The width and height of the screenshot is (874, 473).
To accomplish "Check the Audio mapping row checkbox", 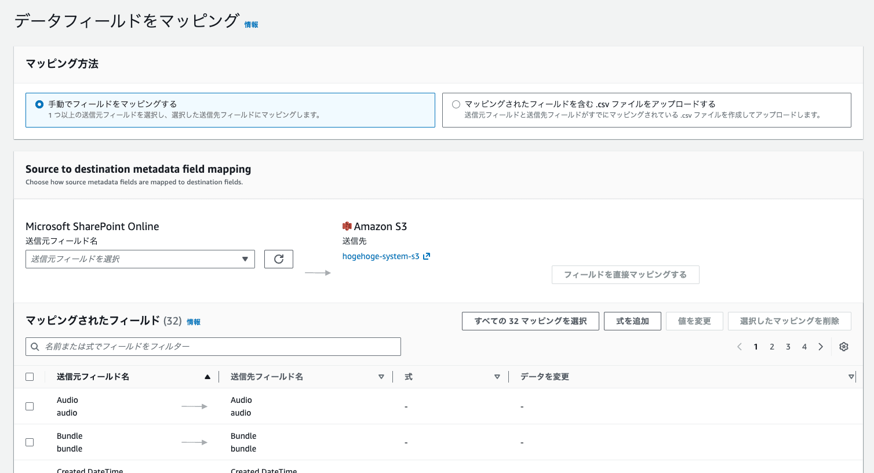I will pyautogui.click(x=30, y=406).
